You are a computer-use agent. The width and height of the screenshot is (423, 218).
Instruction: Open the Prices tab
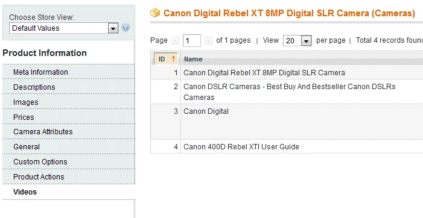(69, 117)
